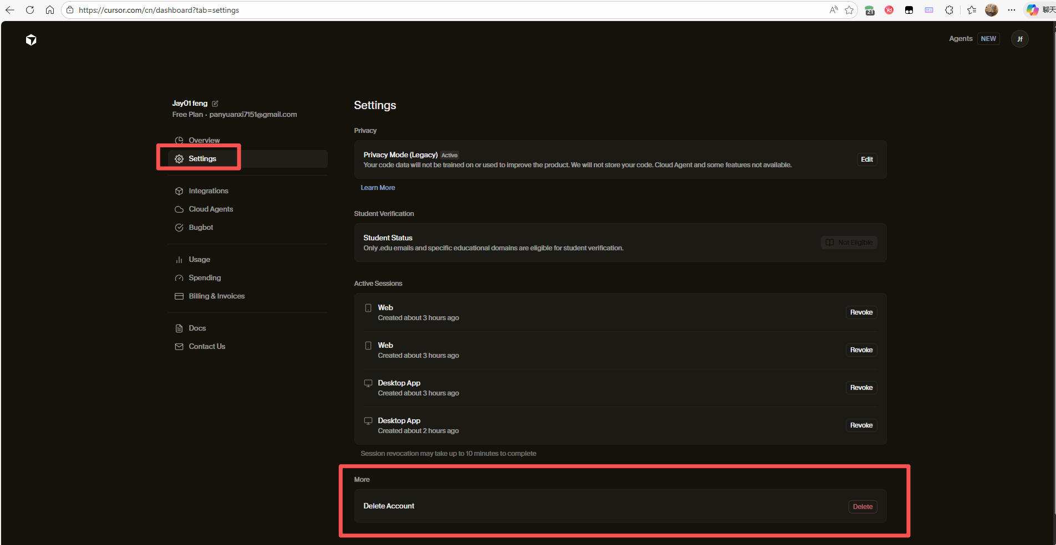The height and width of the screenshot is (545, 1056).
Task: View the Usage page
Action: click(x=199, y=260)
